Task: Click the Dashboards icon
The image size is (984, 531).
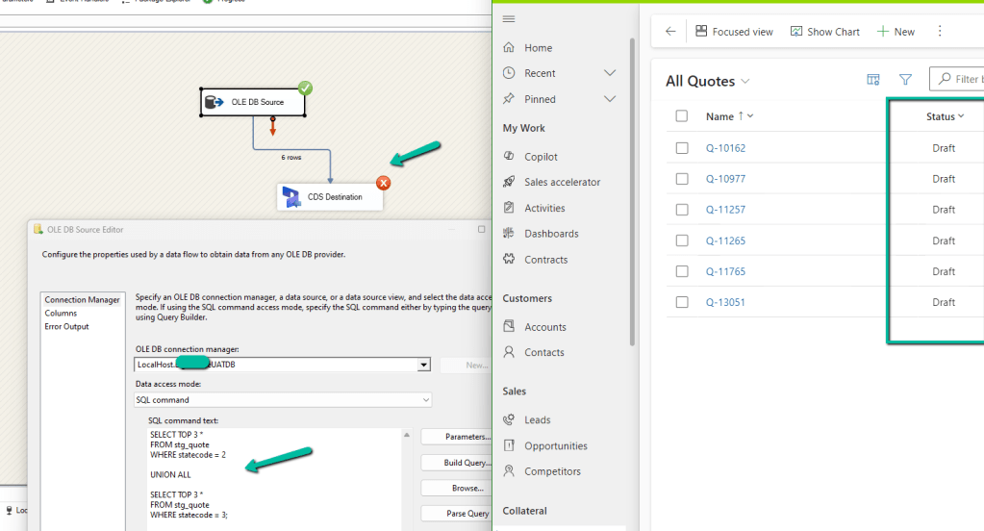Action: click(x=509, y=233)
